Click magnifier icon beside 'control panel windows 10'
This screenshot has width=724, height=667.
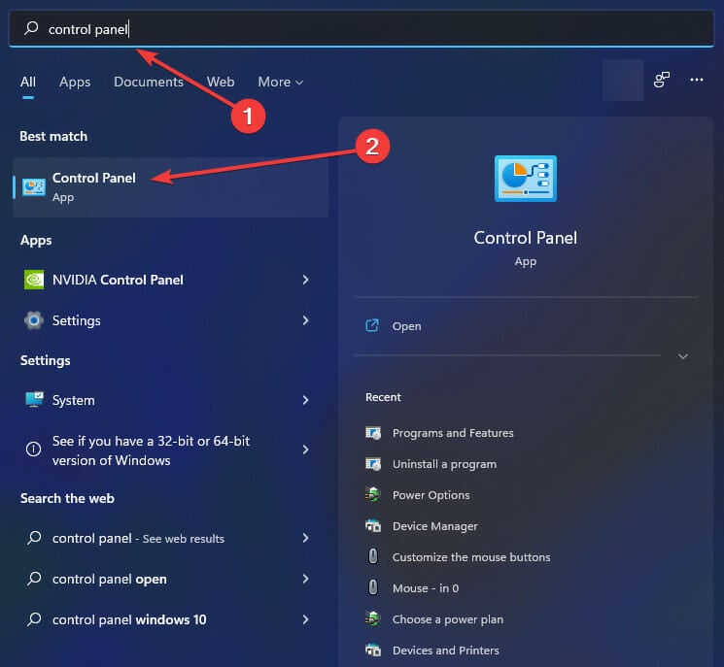[x=34, y=619]
